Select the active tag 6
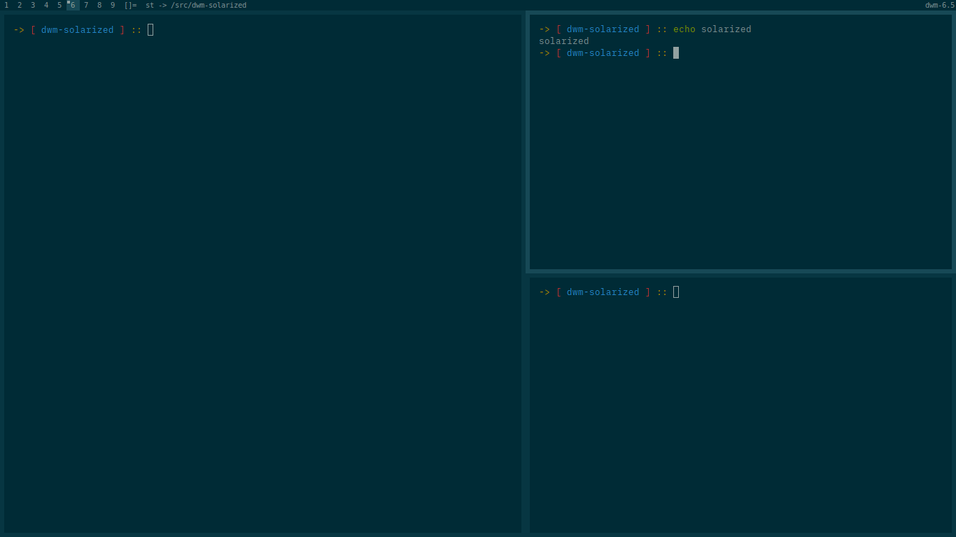 [x=73, y=5]
